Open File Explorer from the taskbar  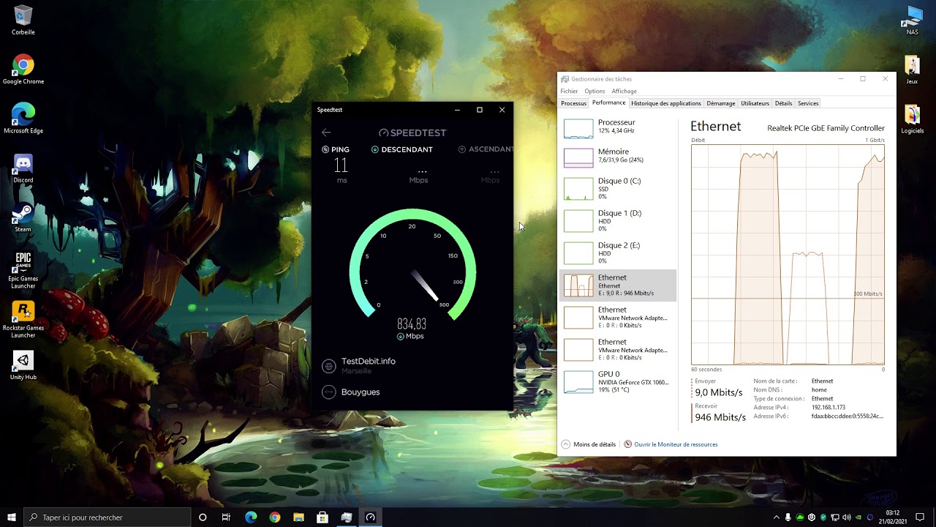point(298,517)
